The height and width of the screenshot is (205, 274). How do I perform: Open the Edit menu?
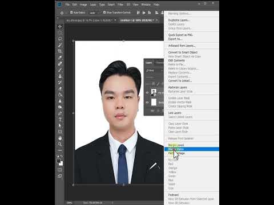coord(75,5)
